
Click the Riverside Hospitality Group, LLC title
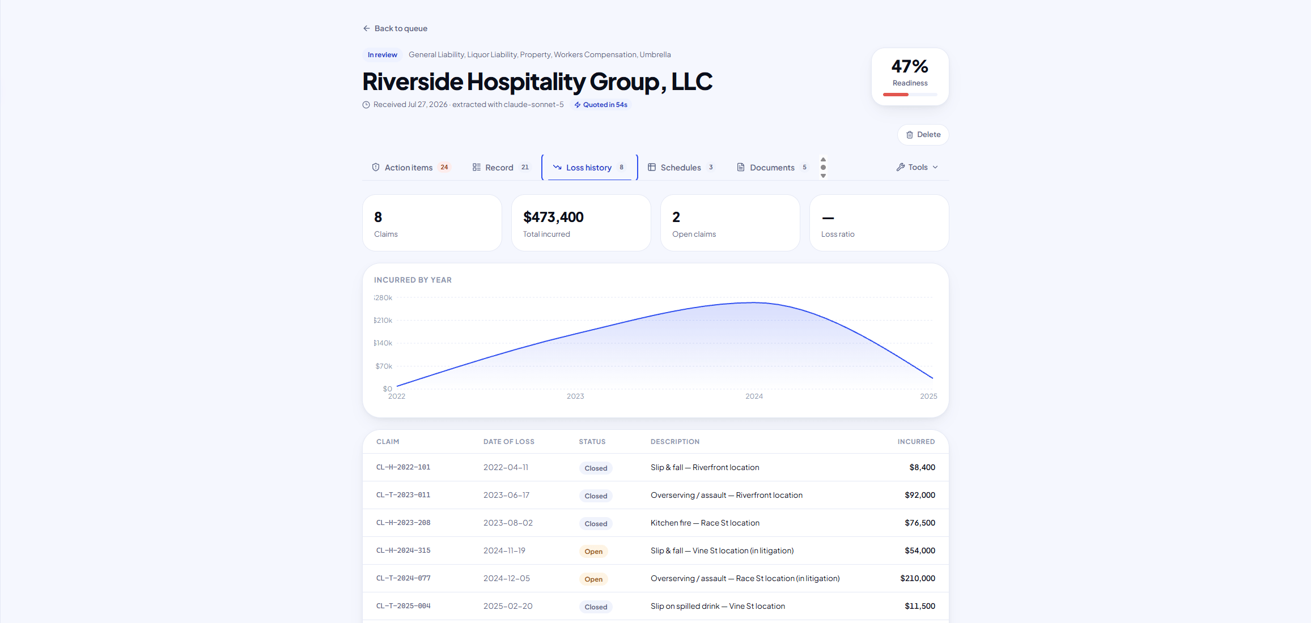click(x=537, y=82)
